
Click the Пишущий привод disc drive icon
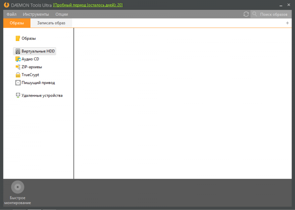click(18, 83)
